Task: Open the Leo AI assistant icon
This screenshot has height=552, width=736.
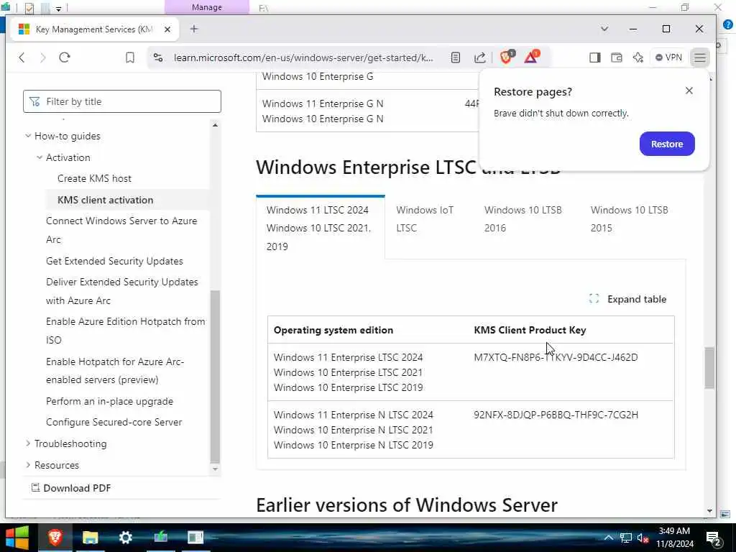Action: pyautogui.click(x=638, y=57)
